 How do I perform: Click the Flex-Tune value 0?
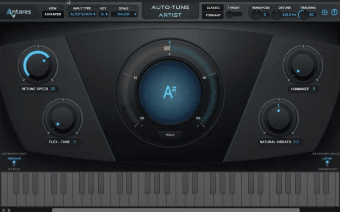(x=74, y=142)
